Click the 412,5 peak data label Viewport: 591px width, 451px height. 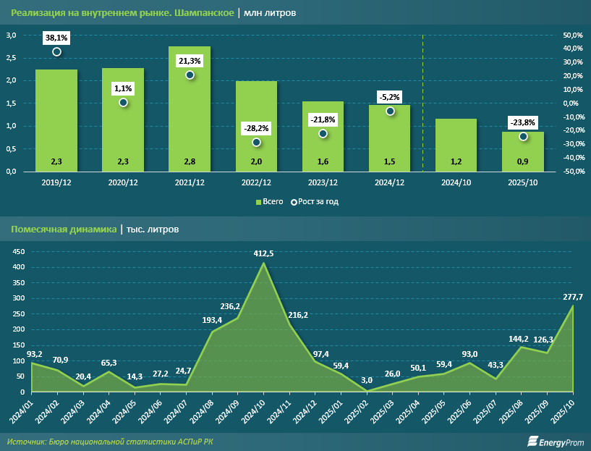[263, 253]
